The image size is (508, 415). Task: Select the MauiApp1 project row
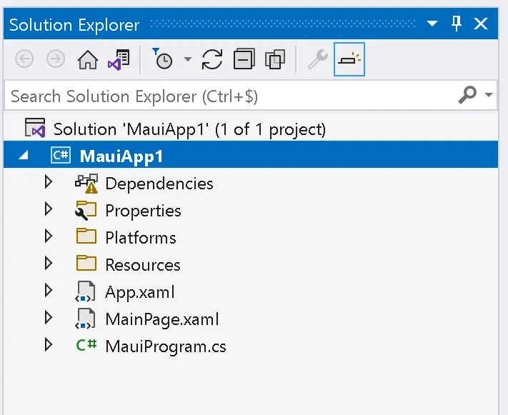[x=251, y=154]
